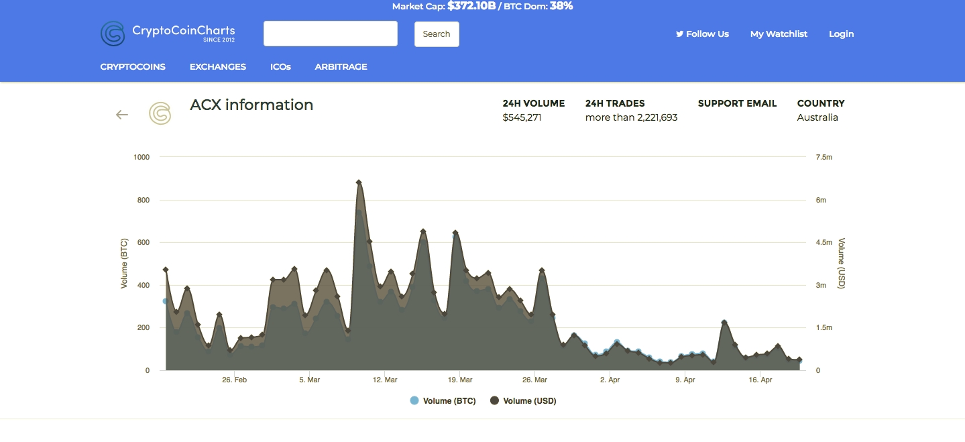Image resolution: width=965 pixels, height=442 pixels.
Task: Open the CRYPTOCOINS menu
Action: pos(133,67)
